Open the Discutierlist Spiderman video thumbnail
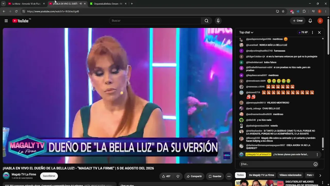330x186 pixels. (x=259, y=183)
